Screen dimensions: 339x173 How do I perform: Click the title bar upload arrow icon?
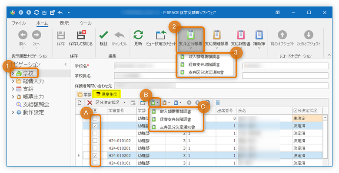click(x=21, y=13)
